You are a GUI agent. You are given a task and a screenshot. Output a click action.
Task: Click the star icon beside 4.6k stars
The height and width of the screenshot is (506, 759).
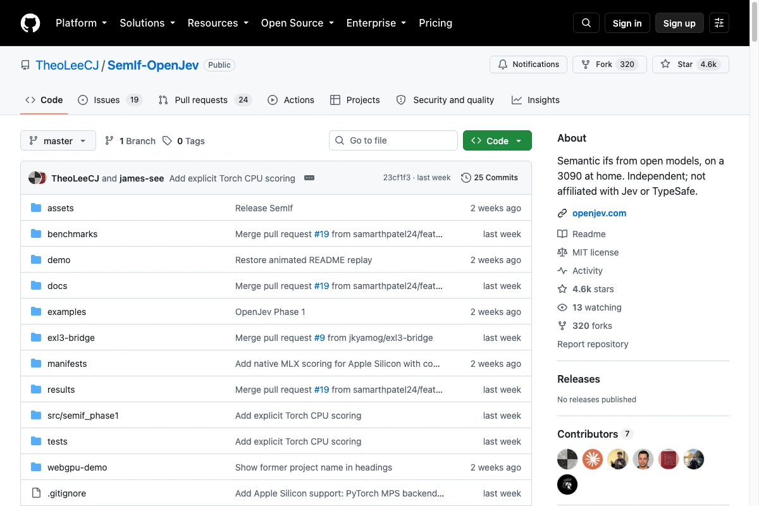point(562,289)
